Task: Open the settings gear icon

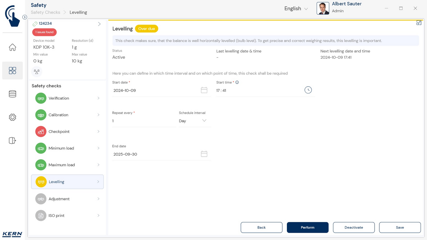Action: click(x=12, y=117)
